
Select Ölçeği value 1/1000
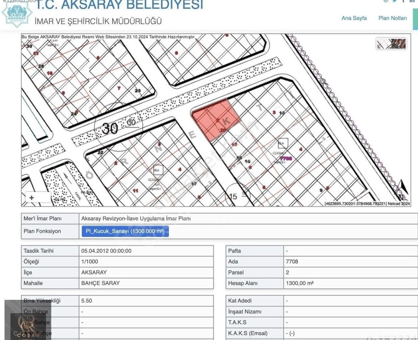89,262
